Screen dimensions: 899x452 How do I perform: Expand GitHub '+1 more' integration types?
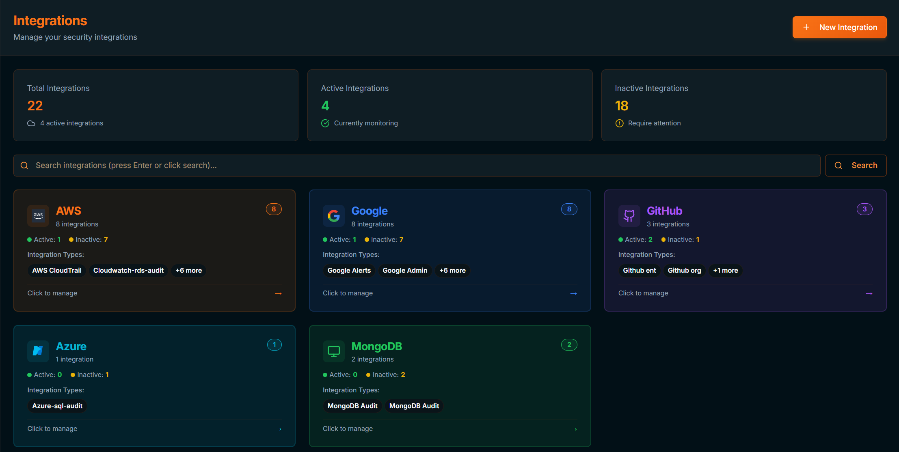[726, 271]
